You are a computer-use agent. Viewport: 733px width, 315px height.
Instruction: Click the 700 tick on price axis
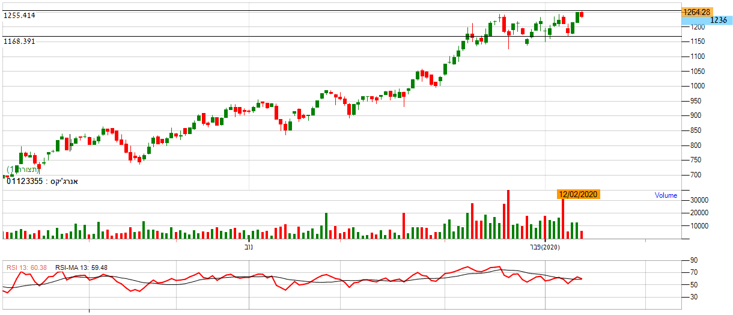pyautogui.click(x=696, y=176)
